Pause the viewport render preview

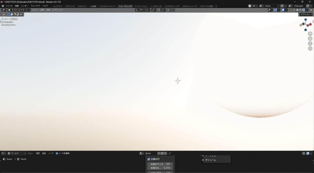coord(311,10)
